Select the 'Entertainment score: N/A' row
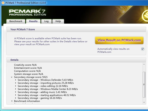148x111 pixels. (28, 68)
